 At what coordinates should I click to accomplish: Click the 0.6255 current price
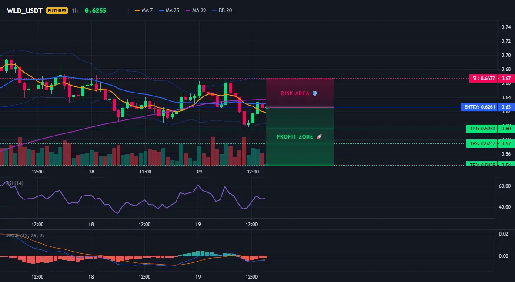96,10
